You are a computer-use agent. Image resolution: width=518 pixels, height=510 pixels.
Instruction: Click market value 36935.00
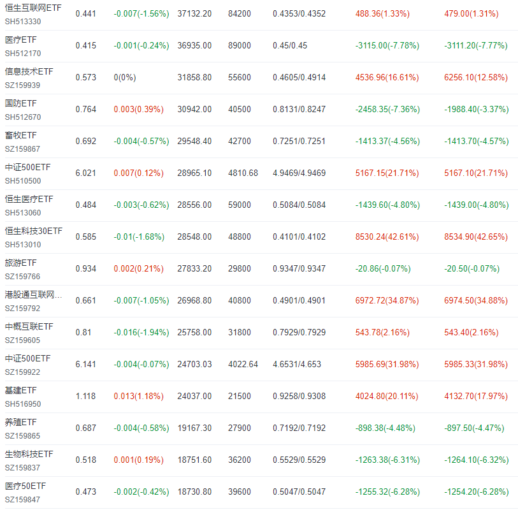194,46
